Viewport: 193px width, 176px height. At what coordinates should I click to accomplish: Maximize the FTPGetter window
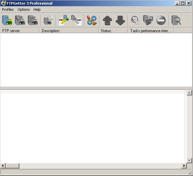coord(182,3)
